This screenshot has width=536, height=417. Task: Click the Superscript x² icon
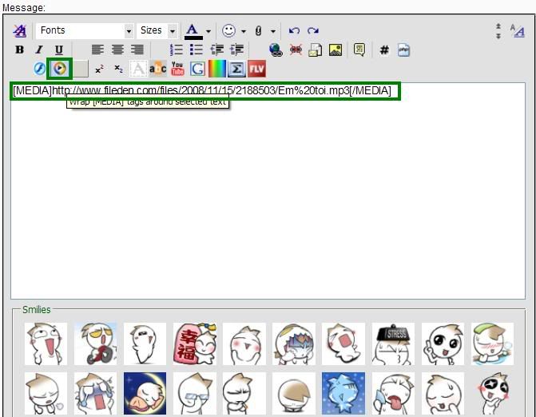click(x=99, y=69)
